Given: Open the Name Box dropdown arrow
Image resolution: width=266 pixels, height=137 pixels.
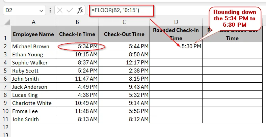Looking at the screenshot, I should click(41, 11).
